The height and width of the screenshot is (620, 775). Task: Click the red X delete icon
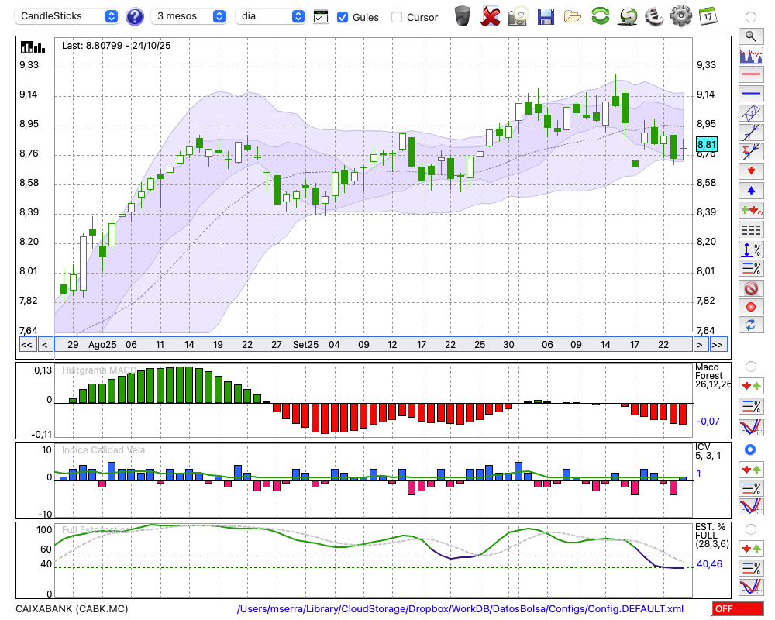tap(491, 16)
